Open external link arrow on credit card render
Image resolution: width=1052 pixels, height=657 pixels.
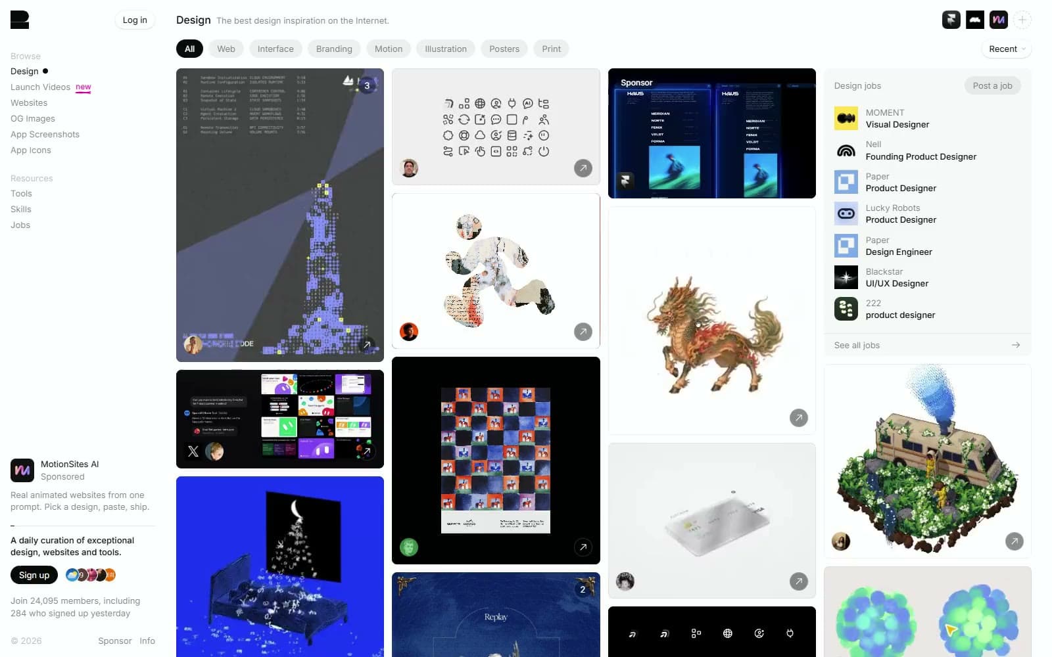[x=798, y=581]
